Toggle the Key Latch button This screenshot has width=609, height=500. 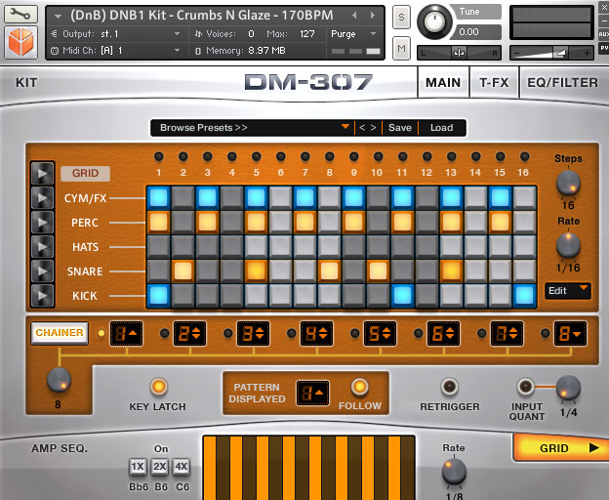click(157, 387)
